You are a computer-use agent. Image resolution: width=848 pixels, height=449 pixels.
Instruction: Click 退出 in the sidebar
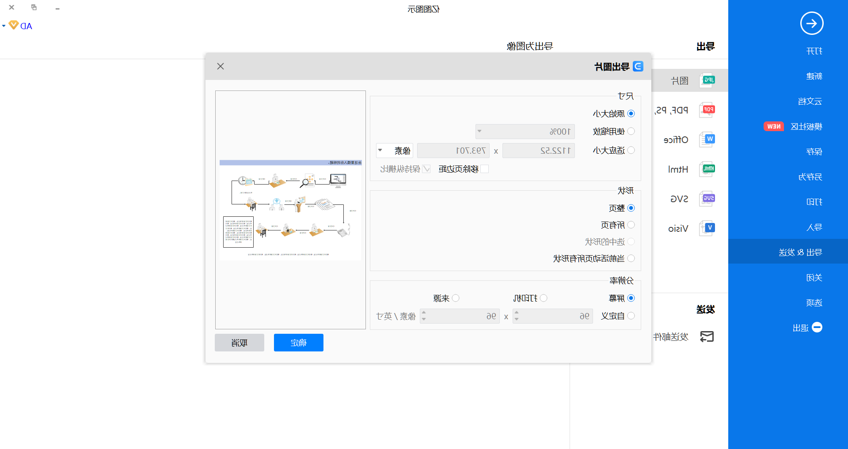point(801,328)
